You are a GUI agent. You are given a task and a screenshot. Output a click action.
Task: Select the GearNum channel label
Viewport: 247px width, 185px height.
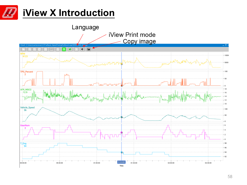point(25,126)
